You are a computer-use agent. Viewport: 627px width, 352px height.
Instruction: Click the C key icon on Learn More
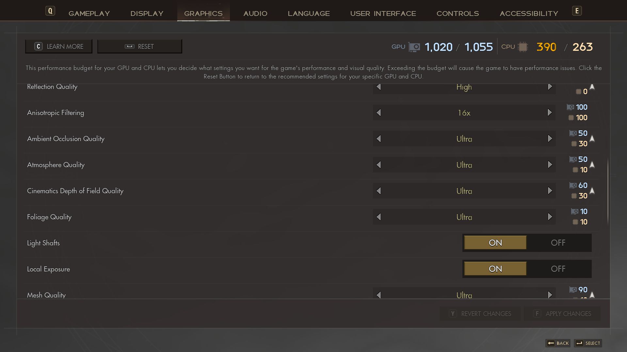point(38,47)
